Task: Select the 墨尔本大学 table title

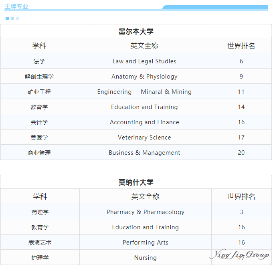Action: pyautogui.click(x=136, y=32)
